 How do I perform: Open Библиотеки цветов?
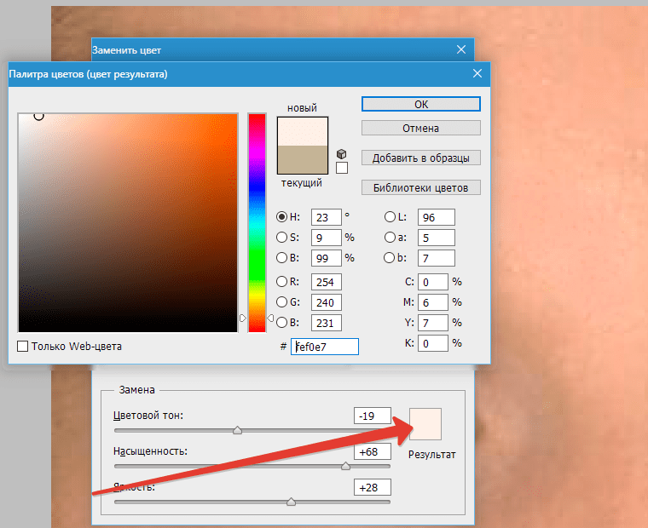point(421,187)
